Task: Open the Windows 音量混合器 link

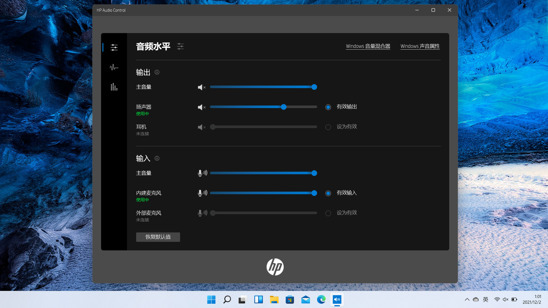Action: (368, 46)
